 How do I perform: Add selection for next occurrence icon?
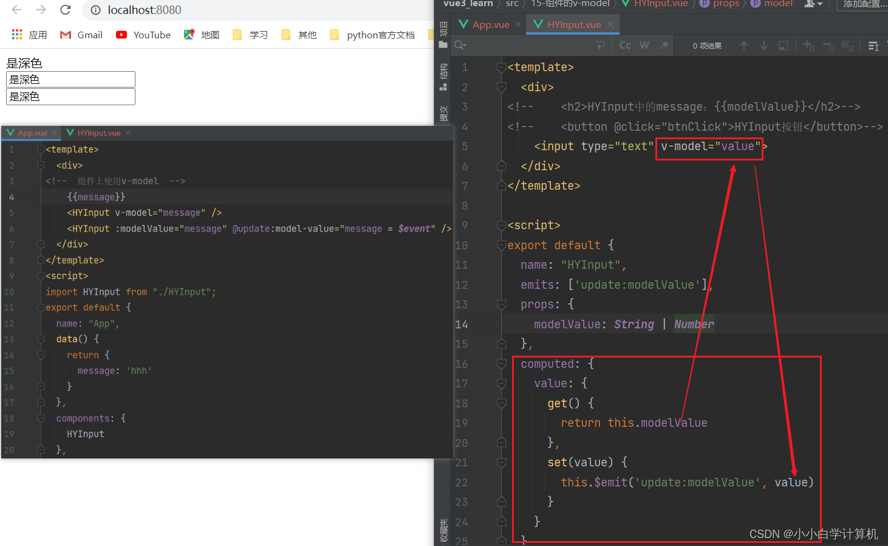808,46
